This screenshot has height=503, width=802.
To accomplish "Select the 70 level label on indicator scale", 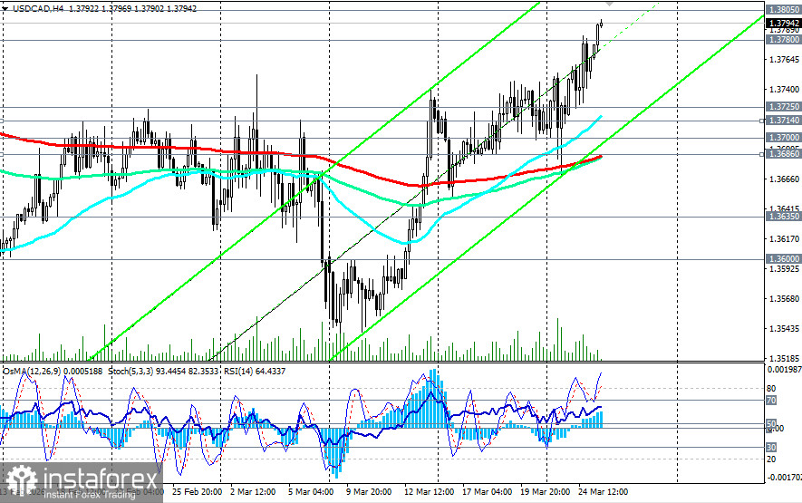I will 771,401.
